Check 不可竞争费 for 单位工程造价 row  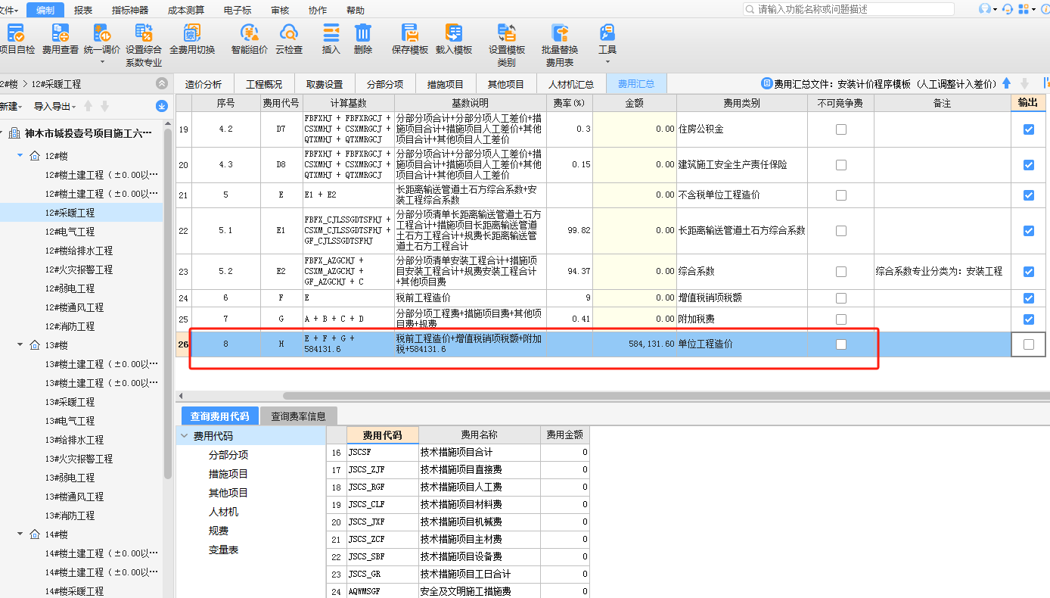(x=840, y=344)
